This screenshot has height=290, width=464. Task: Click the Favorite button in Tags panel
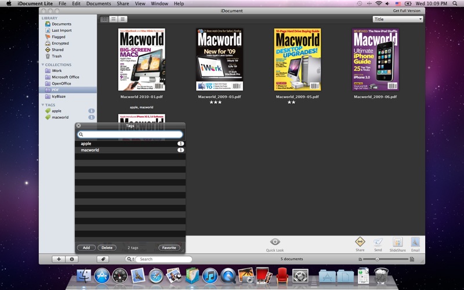[169, 248]
